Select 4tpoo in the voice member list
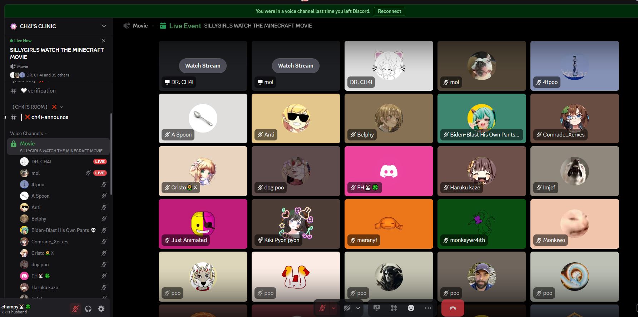Screen dimensions: 638x317 coord(63,184)
